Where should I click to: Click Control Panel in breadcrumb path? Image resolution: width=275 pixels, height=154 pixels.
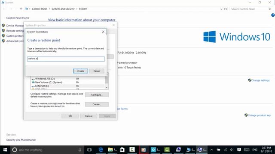pos(40,9)
